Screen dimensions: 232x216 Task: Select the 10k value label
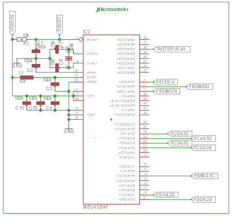coord(26,35)
